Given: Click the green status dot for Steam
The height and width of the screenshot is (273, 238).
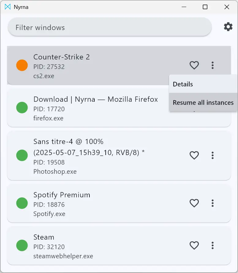Looking at the screenshot, I should coord(22,245).
